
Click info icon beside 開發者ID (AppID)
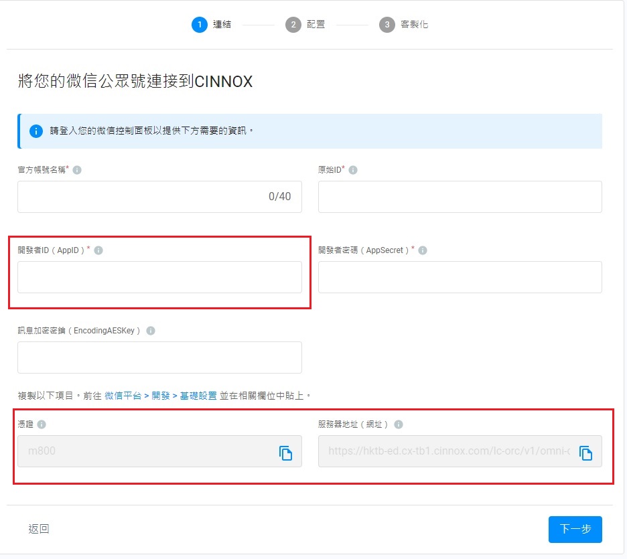click(98, 250)
